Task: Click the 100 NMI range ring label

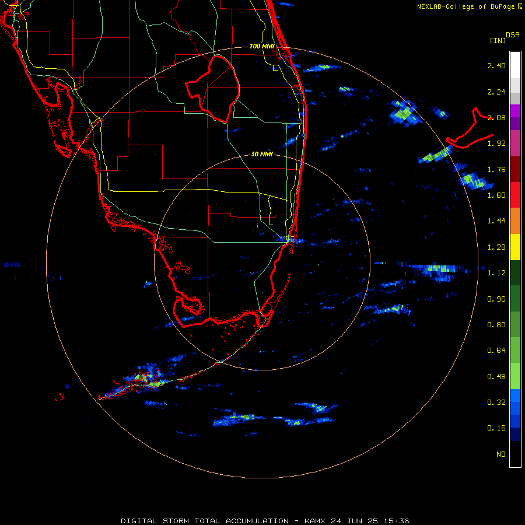Action: (262, 46)
